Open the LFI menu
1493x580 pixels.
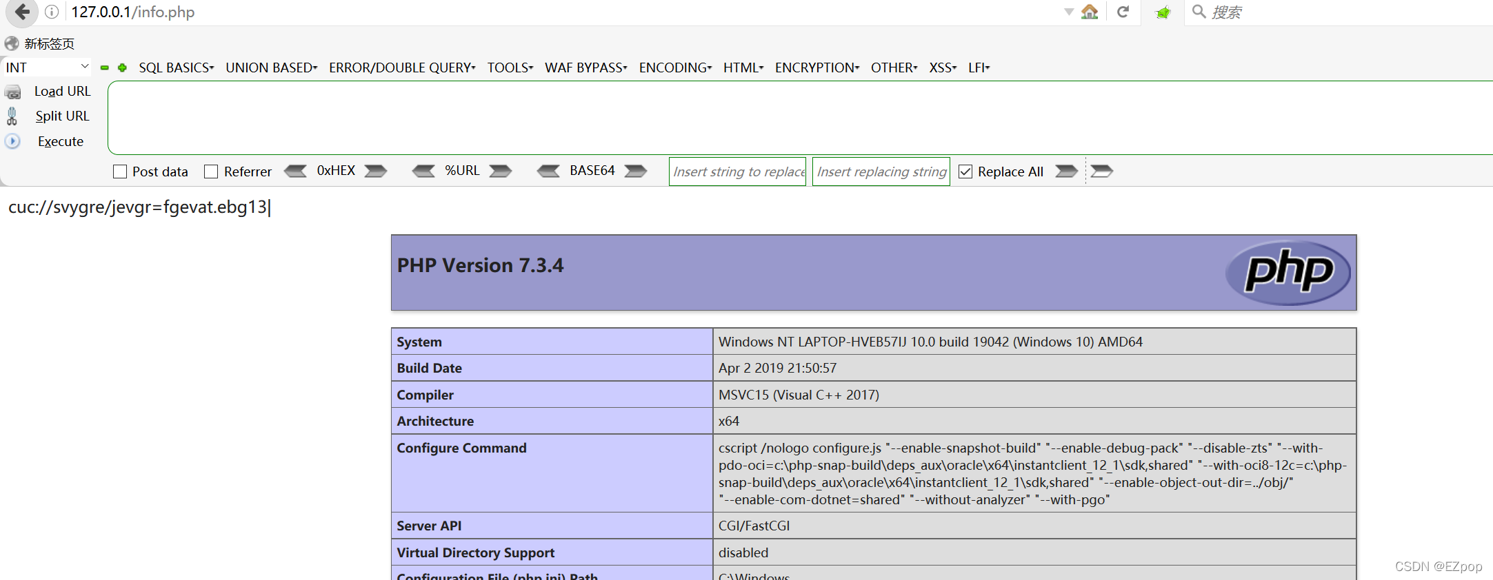[979, 68]
